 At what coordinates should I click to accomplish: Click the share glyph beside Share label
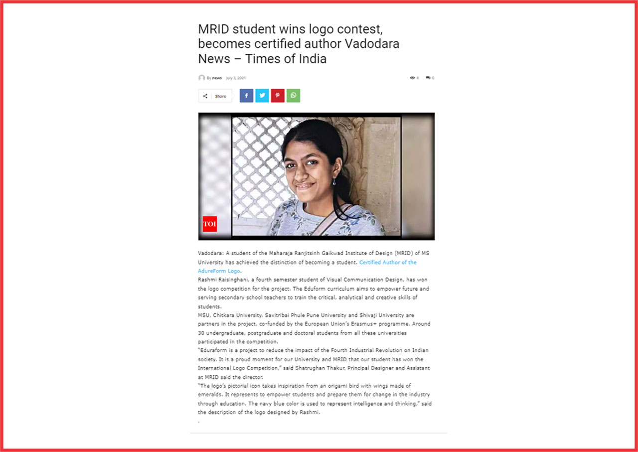[205, 96]
